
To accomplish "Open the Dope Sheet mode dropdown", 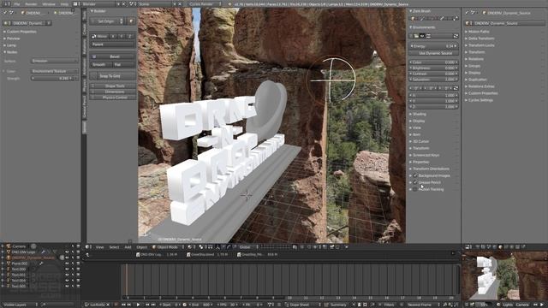I will tap(302, 305).
